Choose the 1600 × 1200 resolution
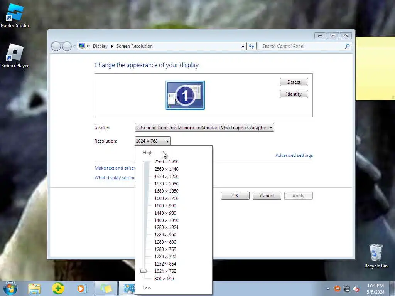The width and height of the screenshot is (395, 296). [x=166, y=198]
